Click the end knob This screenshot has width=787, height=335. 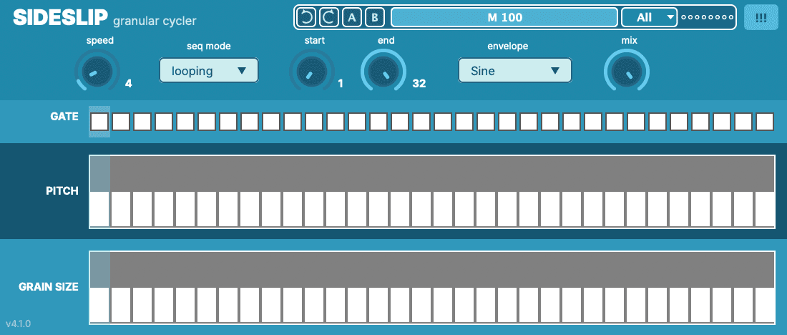383,71
